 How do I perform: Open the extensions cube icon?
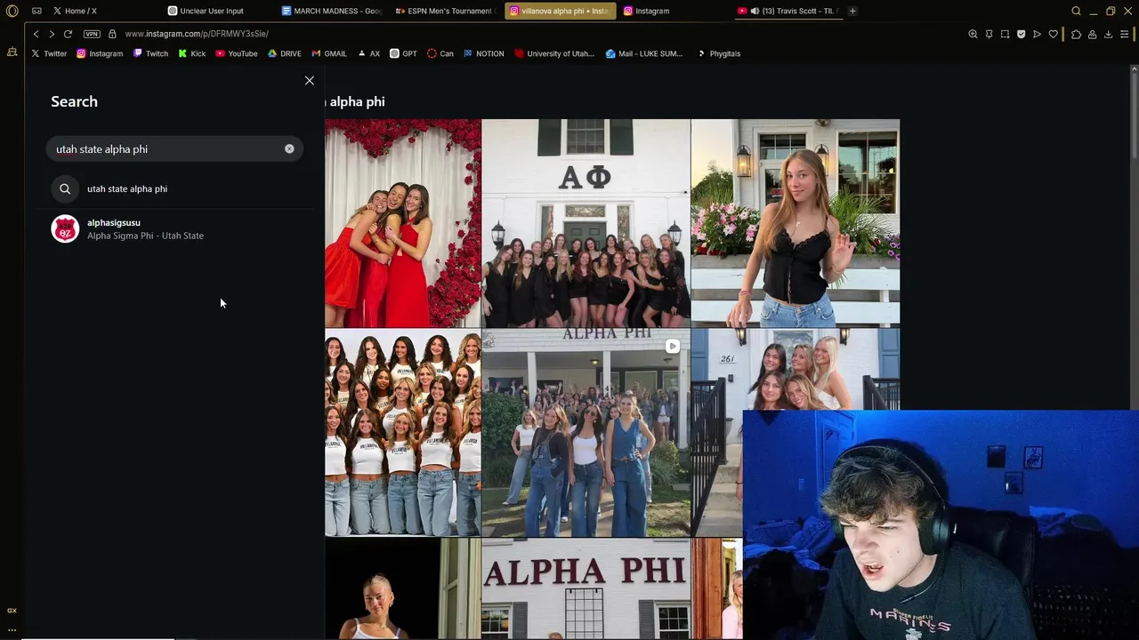click(1076, 34)
